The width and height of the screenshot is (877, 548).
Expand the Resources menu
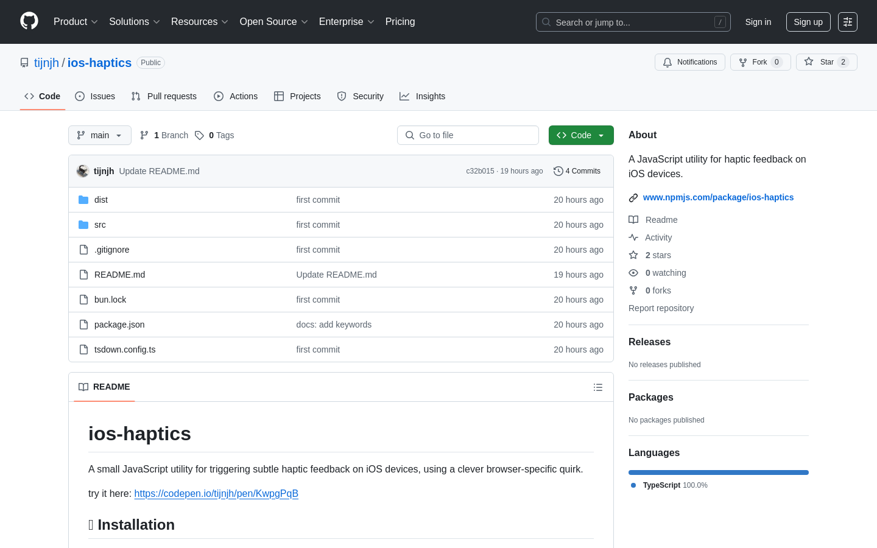click(200, 22)
